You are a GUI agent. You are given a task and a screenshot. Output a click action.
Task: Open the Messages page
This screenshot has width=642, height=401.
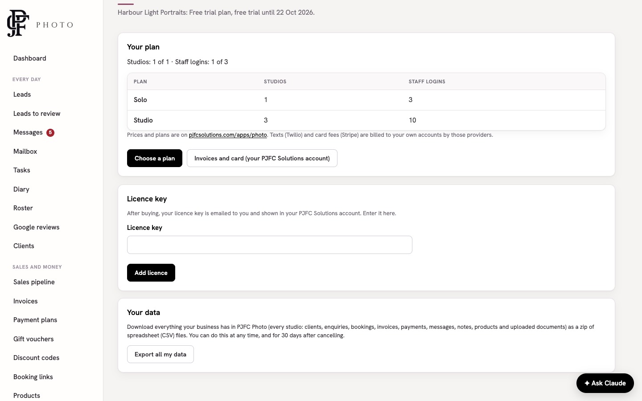point(28,132)
